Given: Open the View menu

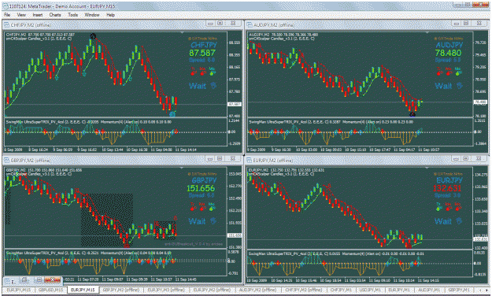Looking at the screenshot, I should 21,15.
